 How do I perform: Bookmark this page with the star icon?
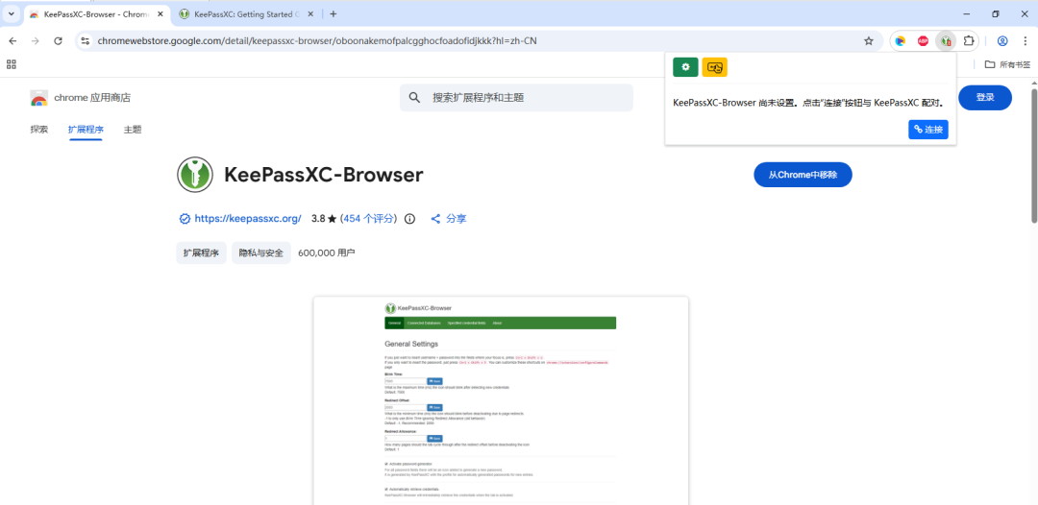869,41
